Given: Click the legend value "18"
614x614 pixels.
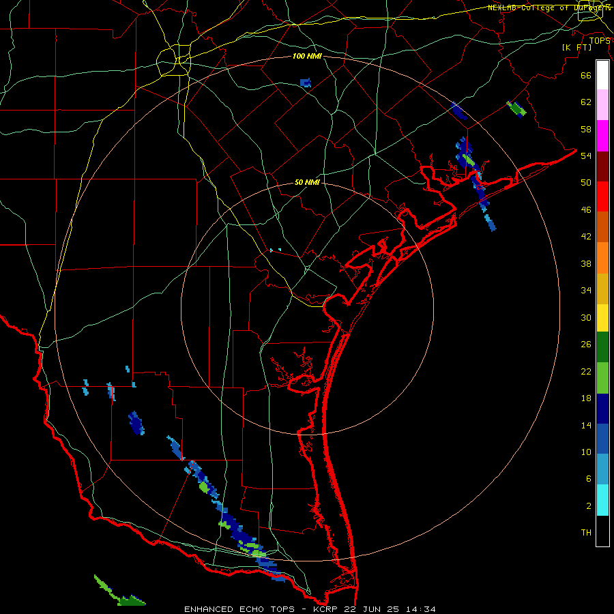Looking at the screenshot, I should tap(586, 398).
